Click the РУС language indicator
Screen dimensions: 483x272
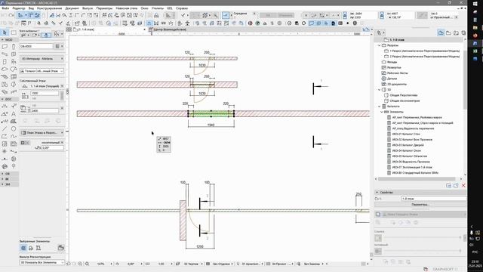[475, 252]
